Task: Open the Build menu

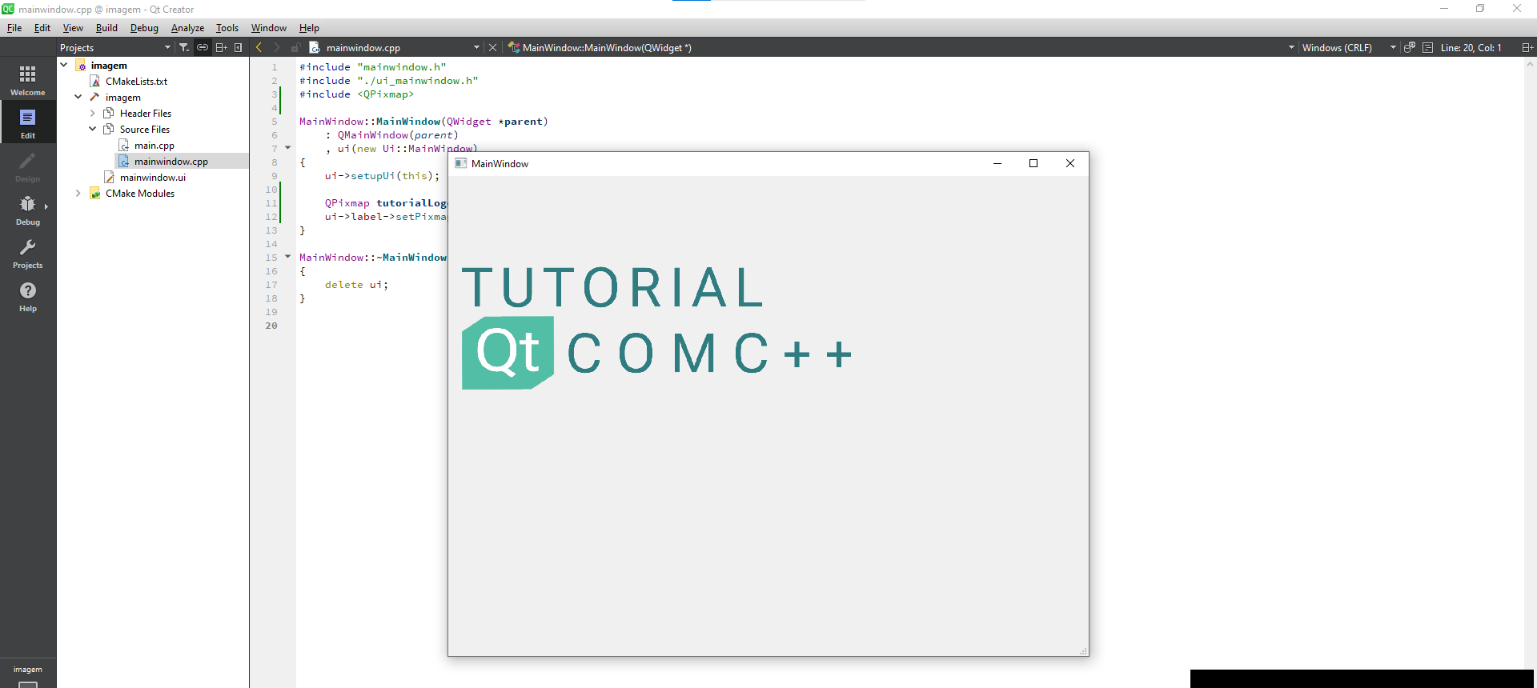Action: tap(106, 28)
